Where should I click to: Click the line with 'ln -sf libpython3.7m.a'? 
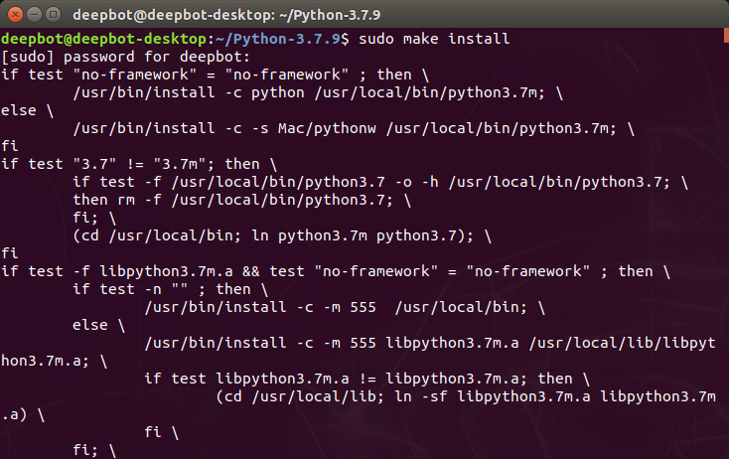click(466, 396)
